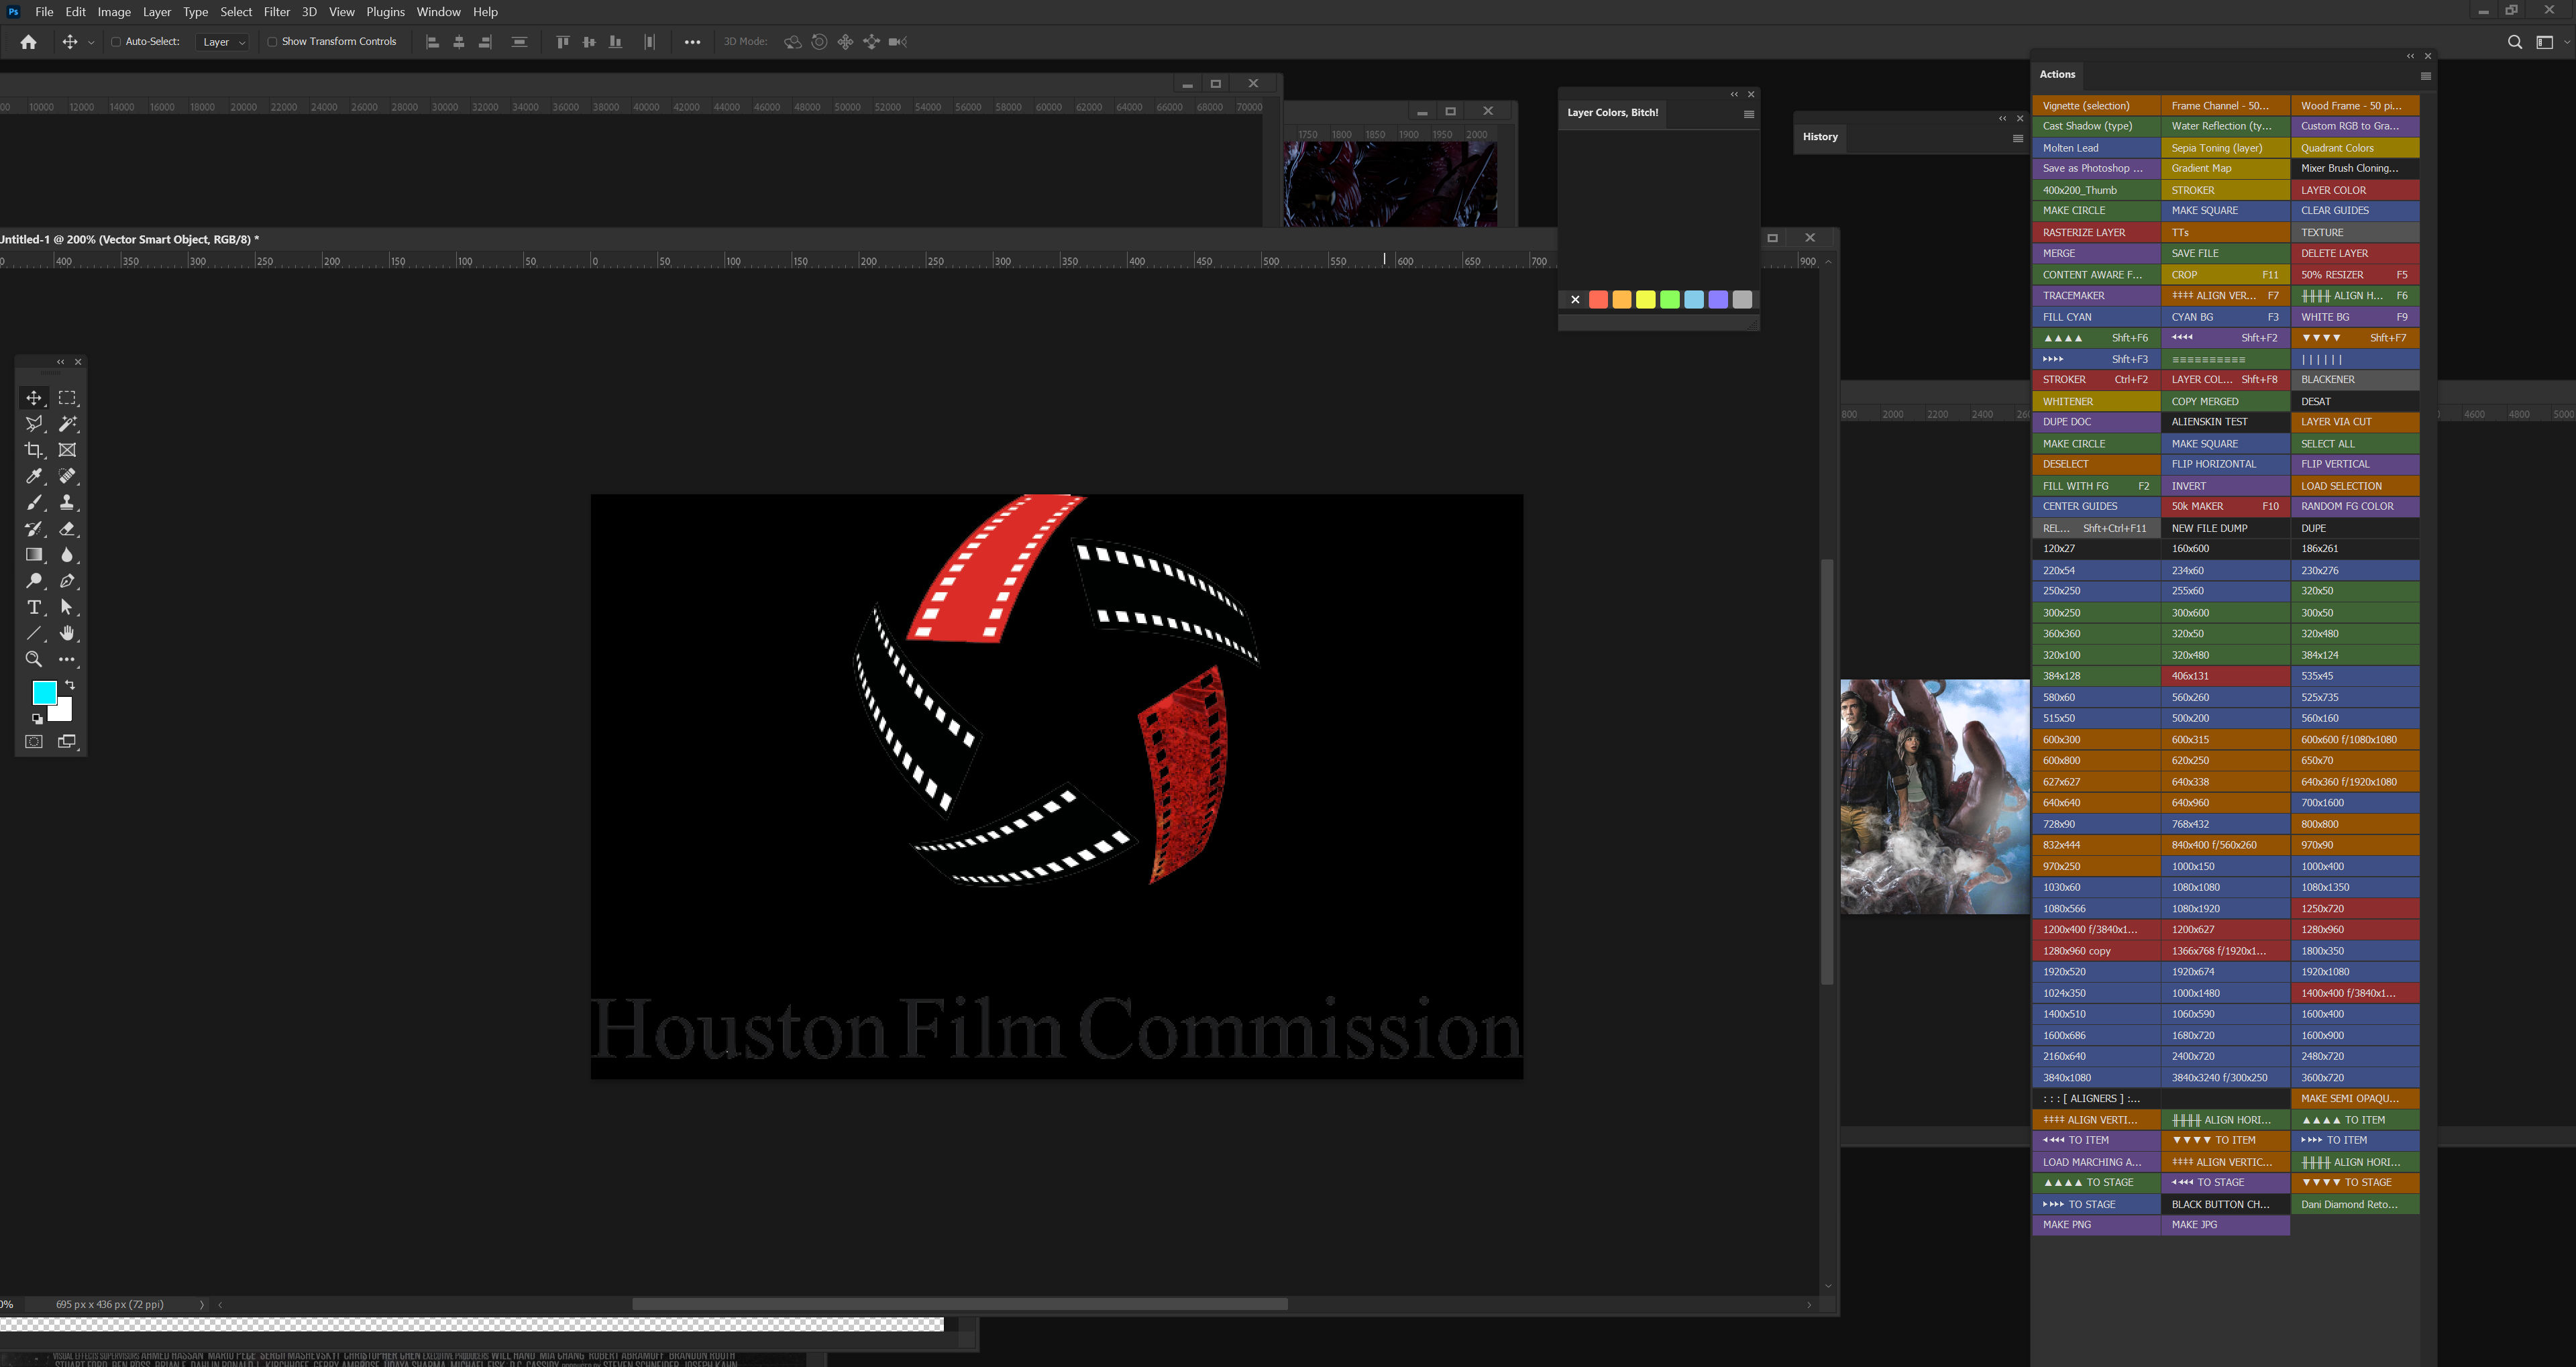
Task: Select the Crop tool
Action: (x=34, y=450)
